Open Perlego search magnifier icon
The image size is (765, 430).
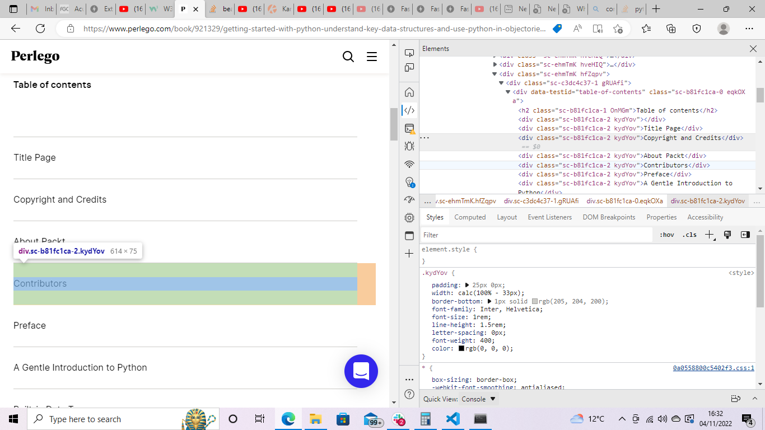348,57
